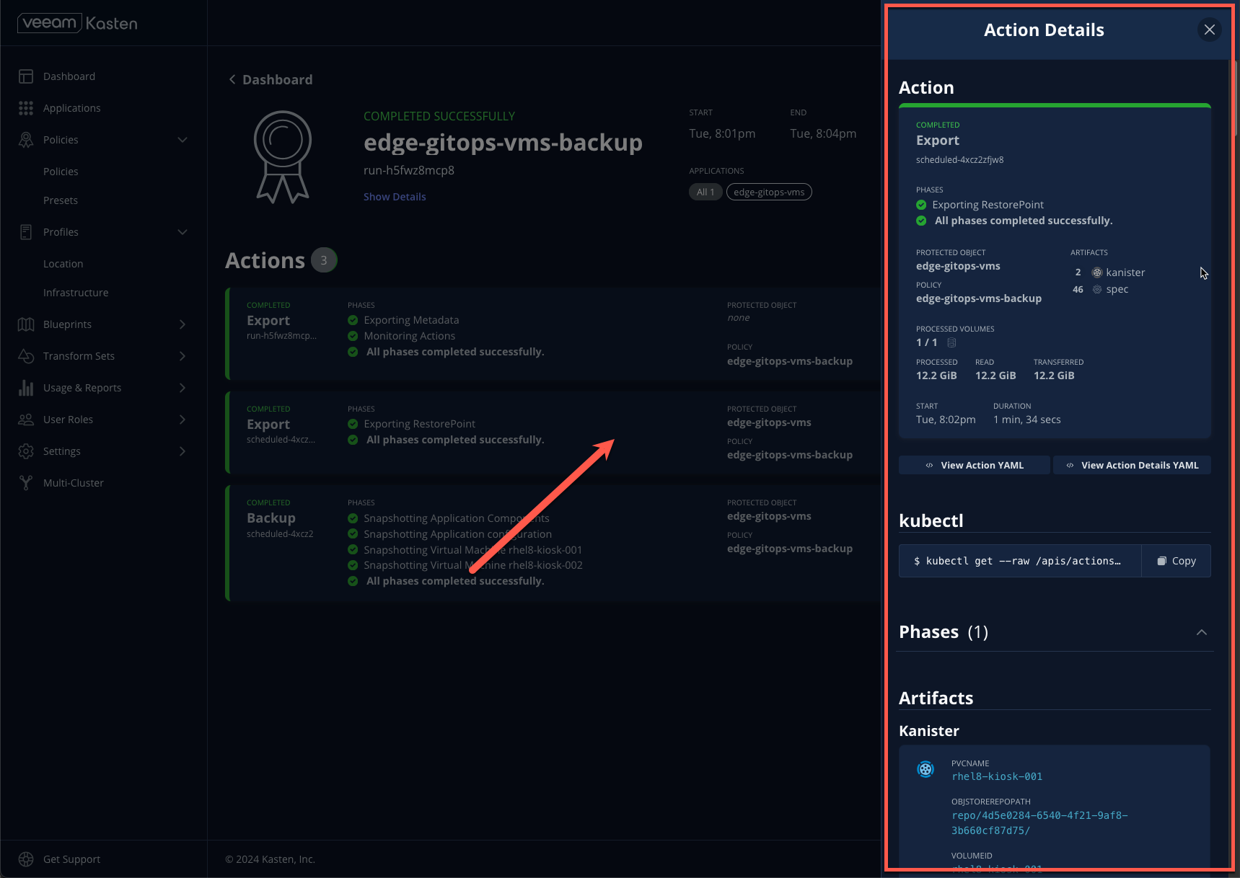Image resolution: width=1240 pixels, height=878 pixels.
Task: Go back to Dashboard breadcrumb
Action: tap(278, 79)
